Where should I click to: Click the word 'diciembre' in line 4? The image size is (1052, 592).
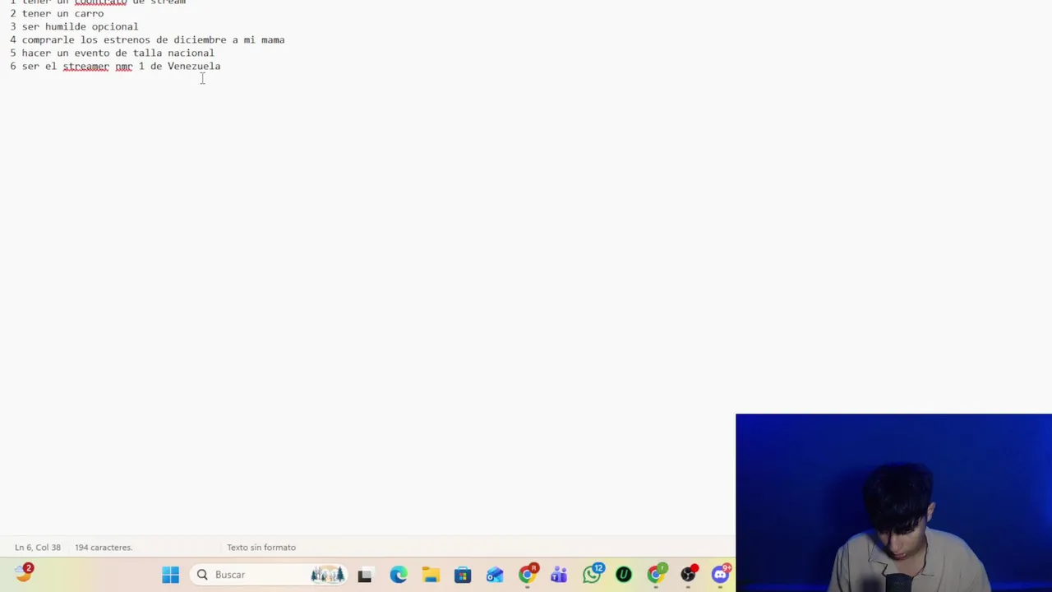pos(200,39)
